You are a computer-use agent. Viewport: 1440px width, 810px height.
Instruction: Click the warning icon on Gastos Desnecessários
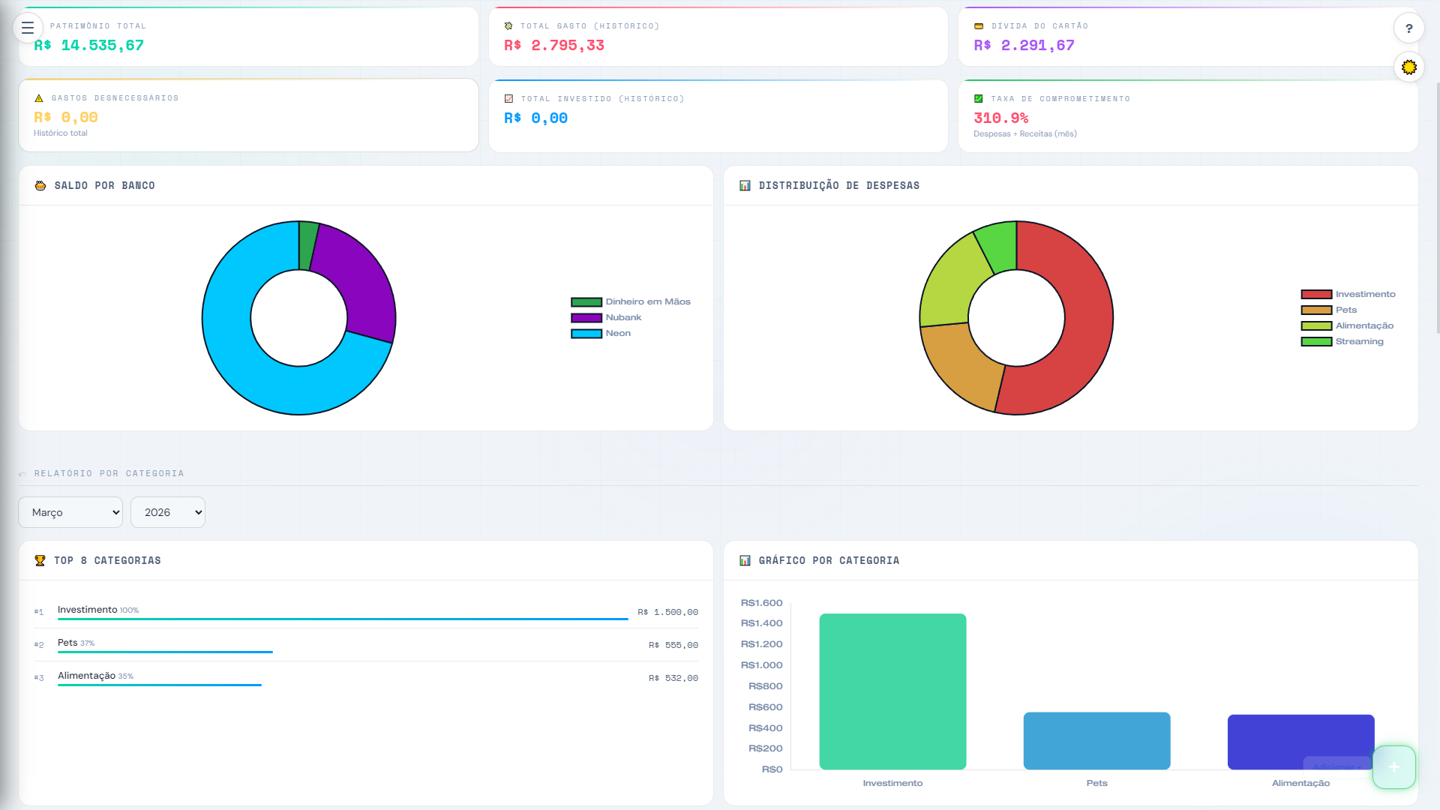(x=39, y=98)
